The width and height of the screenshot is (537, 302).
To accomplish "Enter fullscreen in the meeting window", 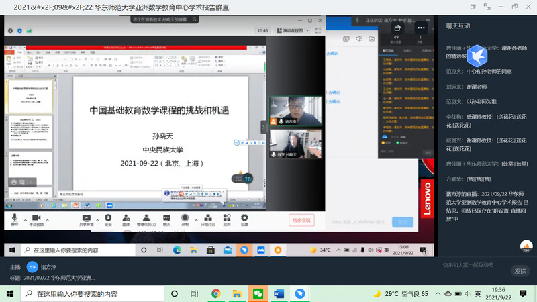I will tap(318, 30).
